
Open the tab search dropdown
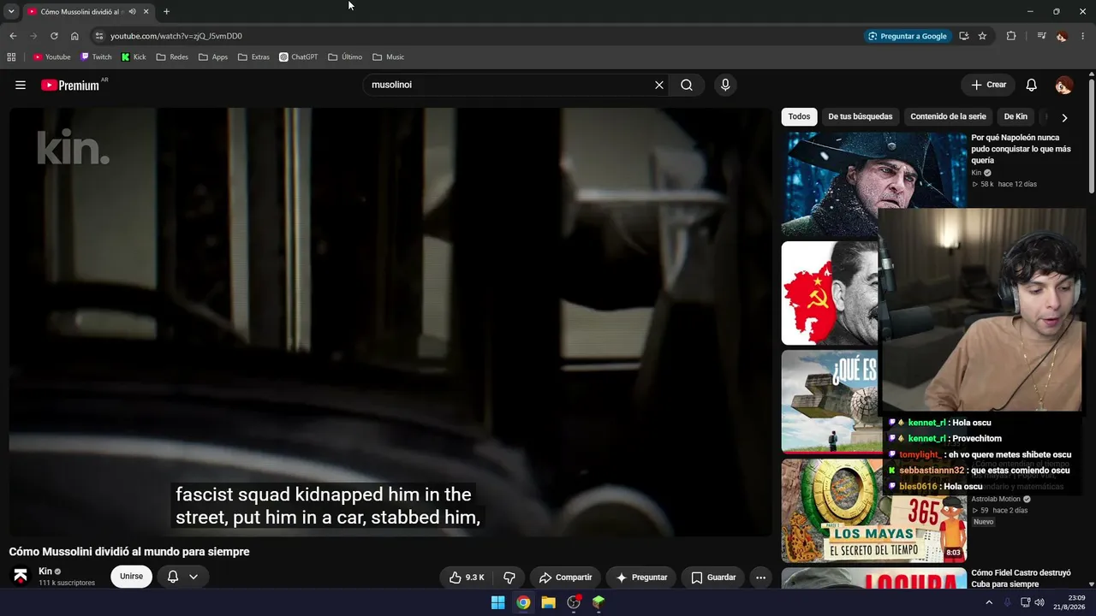[11, 12]
